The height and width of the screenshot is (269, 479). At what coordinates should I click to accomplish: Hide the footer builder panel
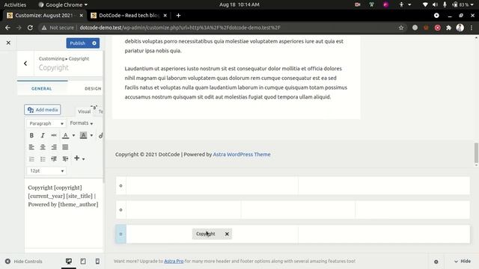463,262
